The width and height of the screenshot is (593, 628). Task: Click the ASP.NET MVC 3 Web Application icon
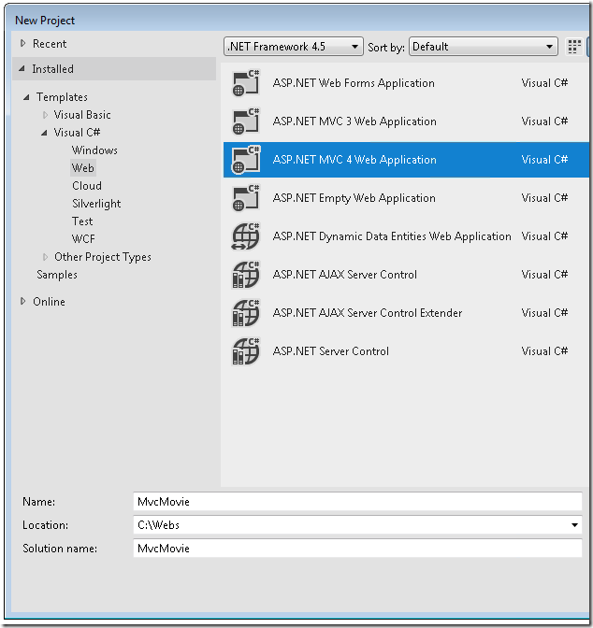coord(245,121)
